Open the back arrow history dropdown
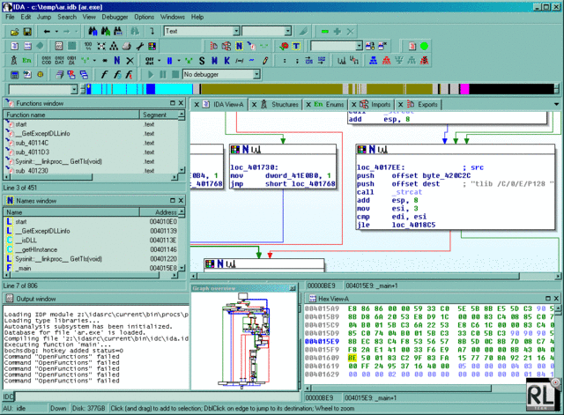Viewport: 564px width, 415px height. point(56,32)
